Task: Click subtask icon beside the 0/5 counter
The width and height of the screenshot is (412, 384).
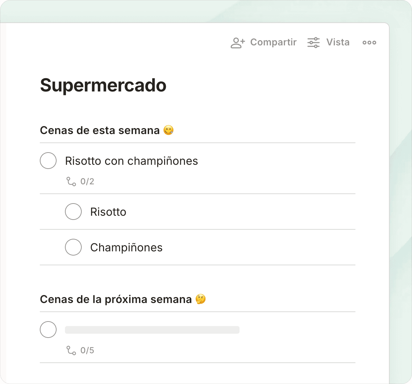Action: coord(71,350)
